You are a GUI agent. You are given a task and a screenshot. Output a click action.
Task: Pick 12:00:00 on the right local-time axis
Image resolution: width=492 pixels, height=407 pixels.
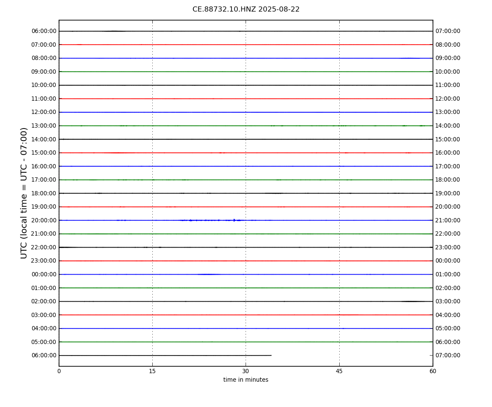pos(448,99)
